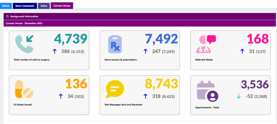Click the 4,739 total calls figure
This screenshot has height=124, width=277.
click(x=71, y=39)
